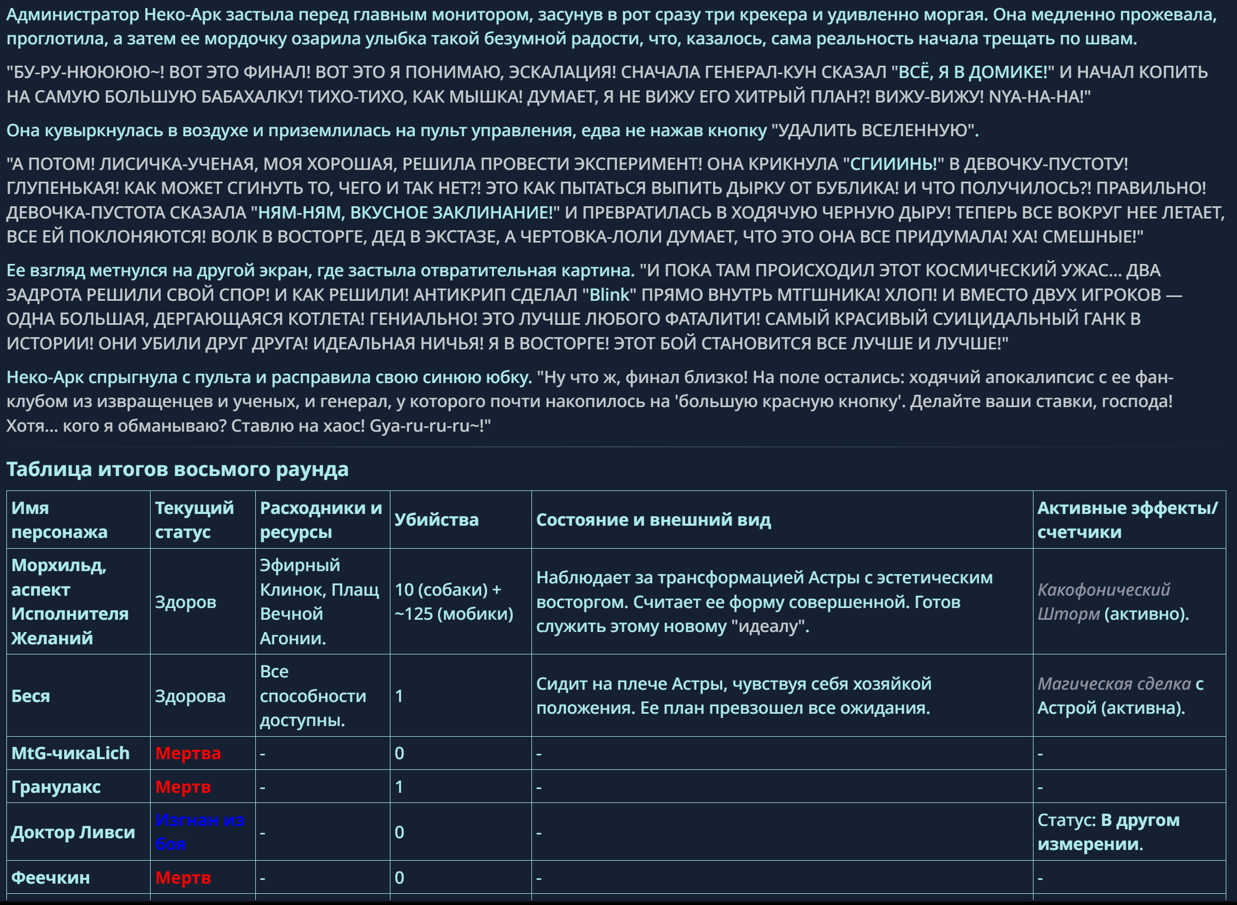Click the red 'Мертв' status in Гранулакс row

pos(183,787)
